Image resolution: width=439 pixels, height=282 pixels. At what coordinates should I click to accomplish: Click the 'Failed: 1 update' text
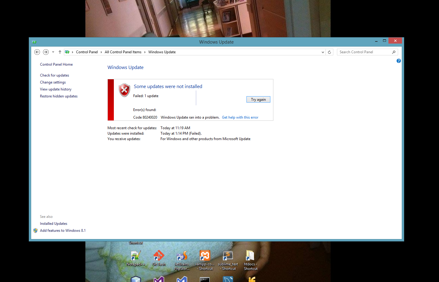146,96
